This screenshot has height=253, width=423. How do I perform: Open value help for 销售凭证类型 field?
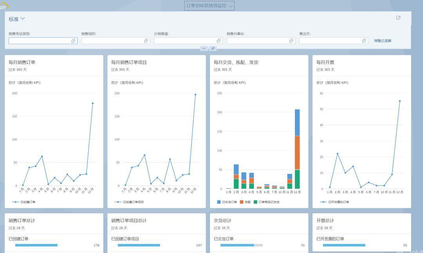[73, 41]
